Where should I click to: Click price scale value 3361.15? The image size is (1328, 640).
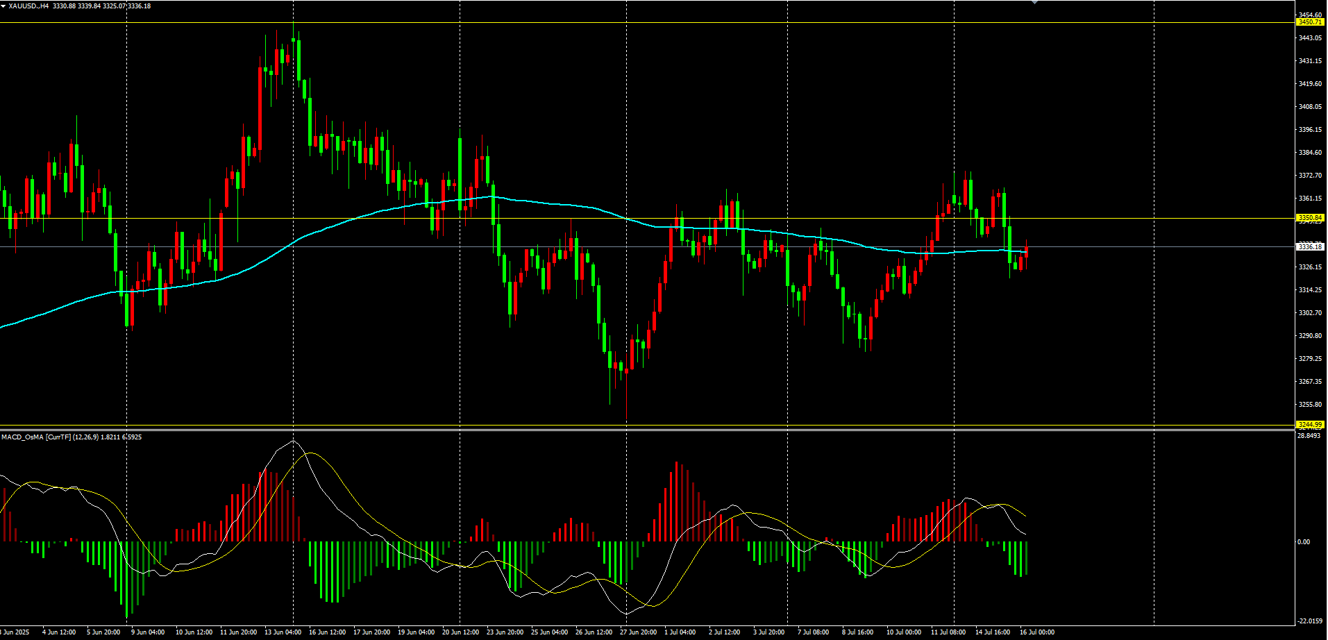1310,199
